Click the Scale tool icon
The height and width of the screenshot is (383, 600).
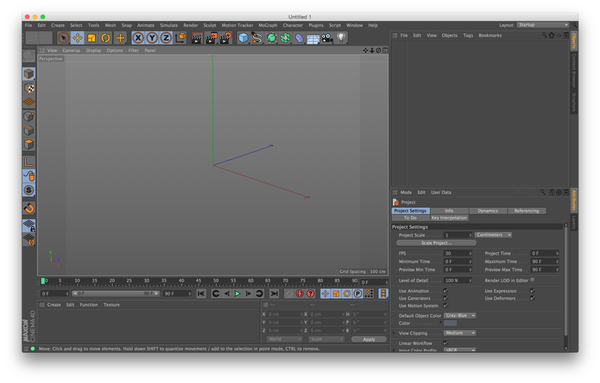(x=91, y=38)
